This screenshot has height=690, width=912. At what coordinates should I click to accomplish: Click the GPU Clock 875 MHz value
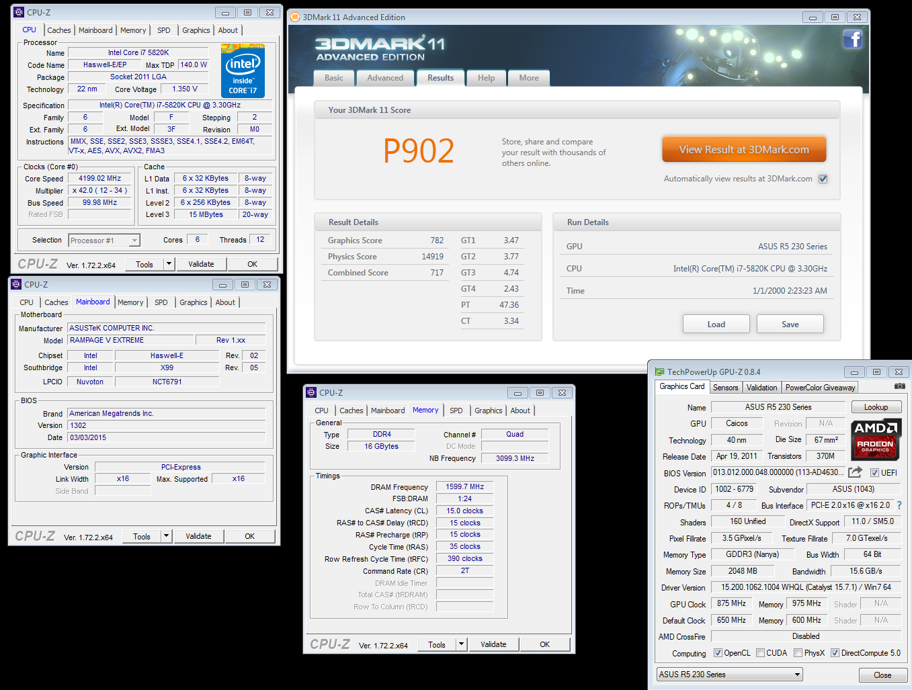[731, 604]
